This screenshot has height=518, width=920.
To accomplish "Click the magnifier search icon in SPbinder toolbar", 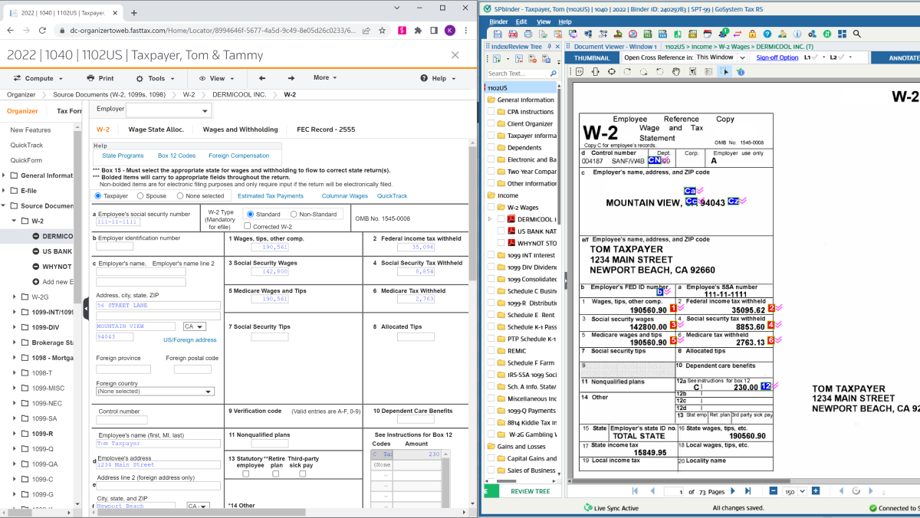I will click(856, 34).
